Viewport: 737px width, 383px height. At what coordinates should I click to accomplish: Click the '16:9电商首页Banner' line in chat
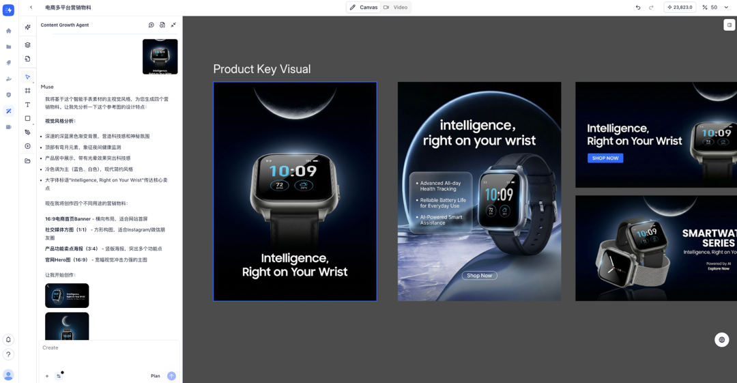pyautogui.click(x=96, y=218)
